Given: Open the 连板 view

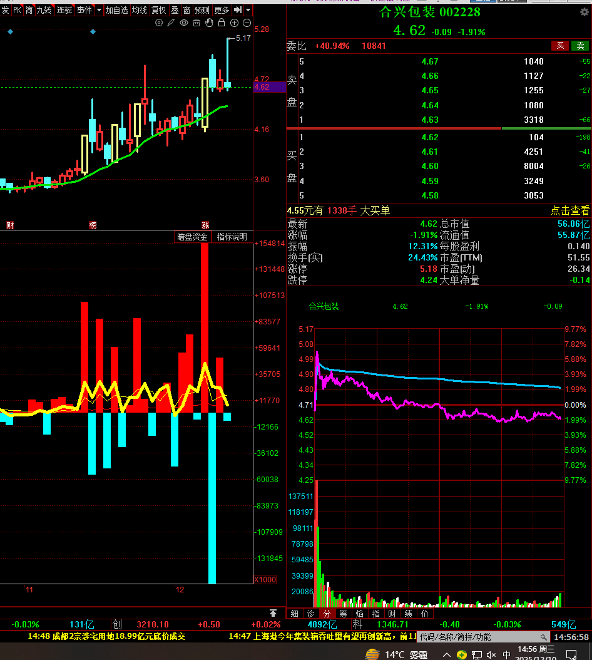Looking at the screenshot, I should tap(64, 9).
